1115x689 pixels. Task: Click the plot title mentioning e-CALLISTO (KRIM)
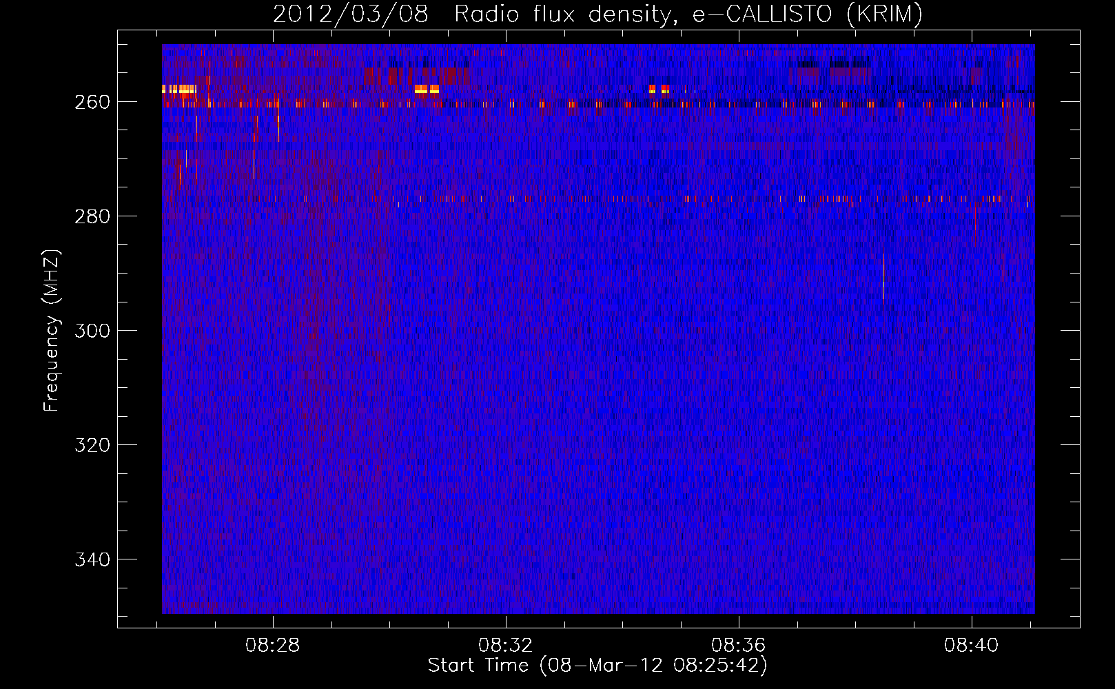pos(597,14)
